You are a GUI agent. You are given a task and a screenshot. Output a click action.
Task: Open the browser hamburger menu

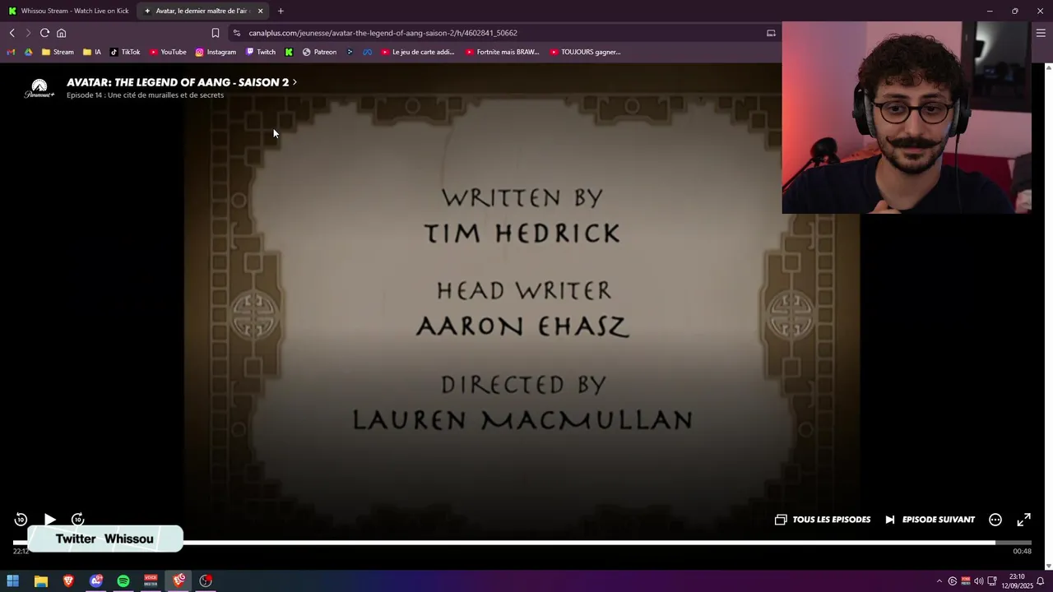click(1041, 33)
